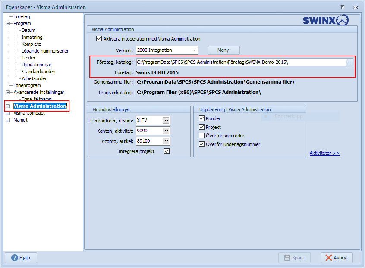Select Standardvärden in the tree
The image size is (365, 268).
[x=39, y=72]
